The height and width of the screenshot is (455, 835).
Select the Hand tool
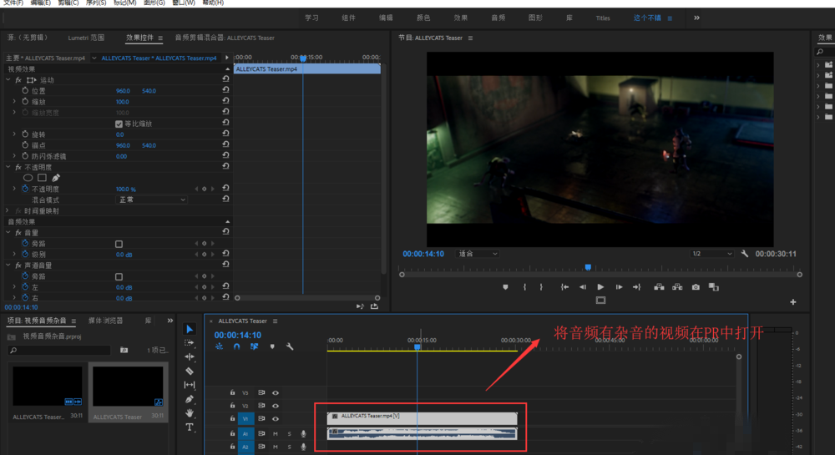click(x=190, y=413)
